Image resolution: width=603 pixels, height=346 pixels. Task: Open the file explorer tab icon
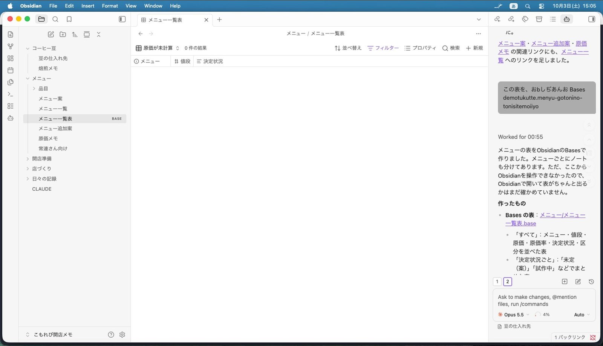[41, 19]
